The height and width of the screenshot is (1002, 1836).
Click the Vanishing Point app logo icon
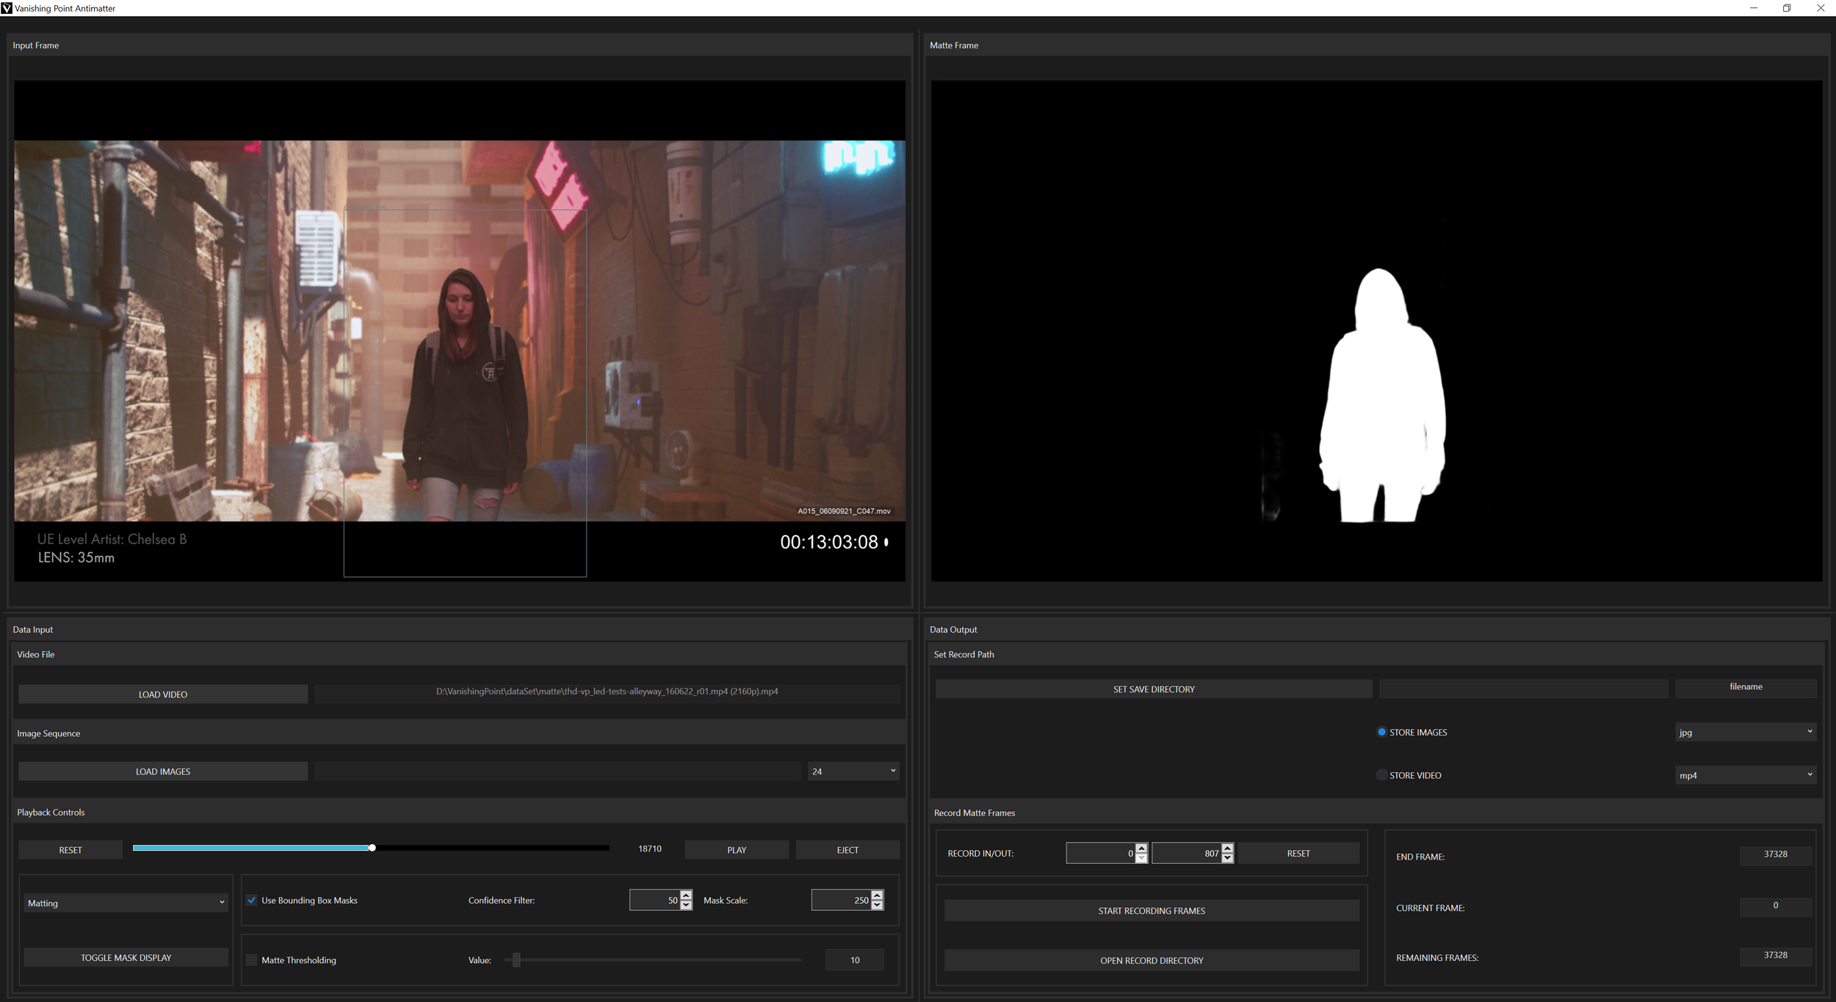tap(7, 8)
